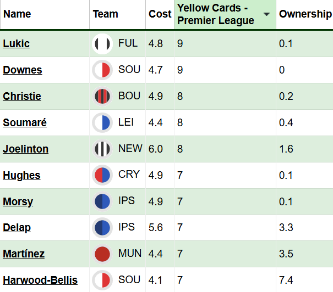The image size is (333, 292).
Task: Select Martínez ownership value 3.5
Action: coord(286,254)
